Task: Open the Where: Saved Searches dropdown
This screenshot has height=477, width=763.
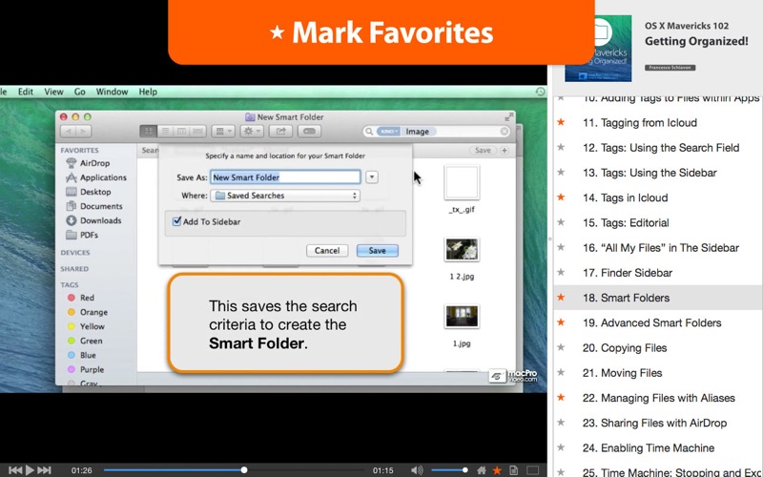Action: pos(285,196)
